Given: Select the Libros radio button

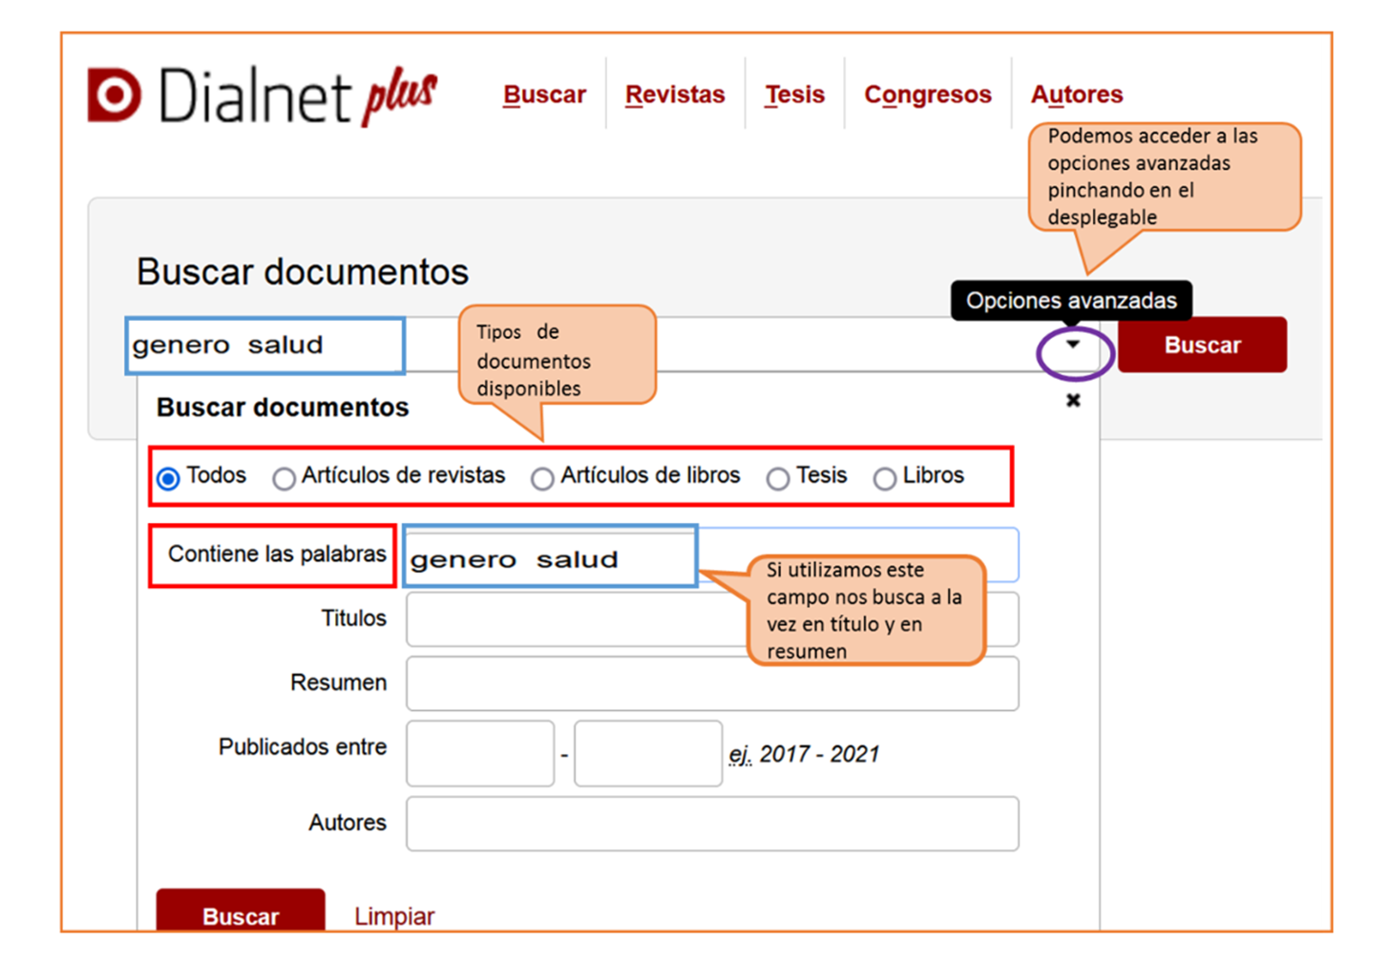Looking at the screenshot, I should point(885,478).
